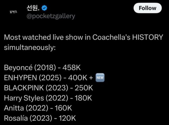Click the Follow button
Screen dimensions: 169x125
pyautogui.click(x=148, y=8)
